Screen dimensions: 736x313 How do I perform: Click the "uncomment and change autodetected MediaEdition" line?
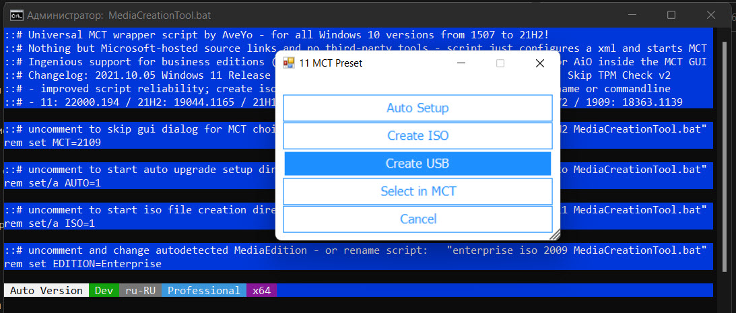[x=356, y=250]
